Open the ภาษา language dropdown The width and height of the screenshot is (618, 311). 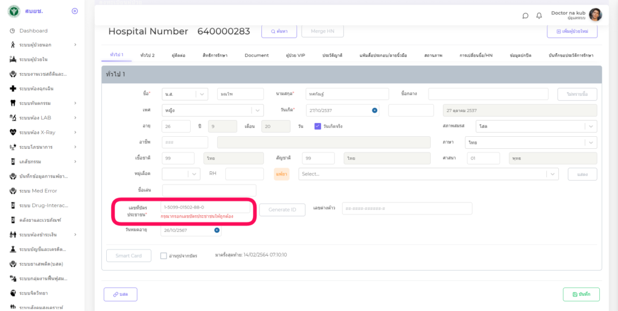[x=591, y=143]
